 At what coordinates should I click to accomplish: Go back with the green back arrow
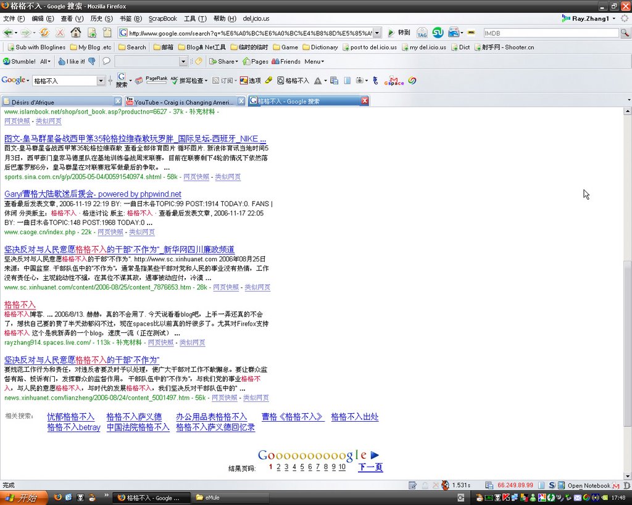[7, 33]
